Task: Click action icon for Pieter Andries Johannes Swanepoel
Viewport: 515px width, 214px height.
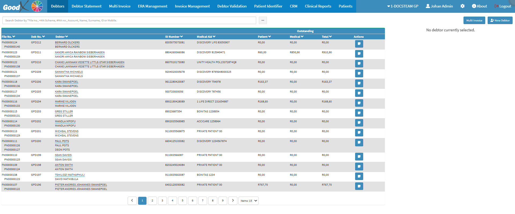Action: [359, 186]
